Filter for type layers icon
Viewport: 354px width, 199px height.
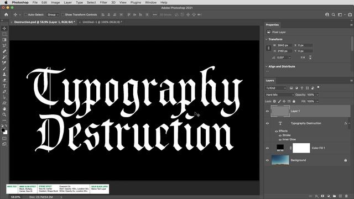(302, 88)
